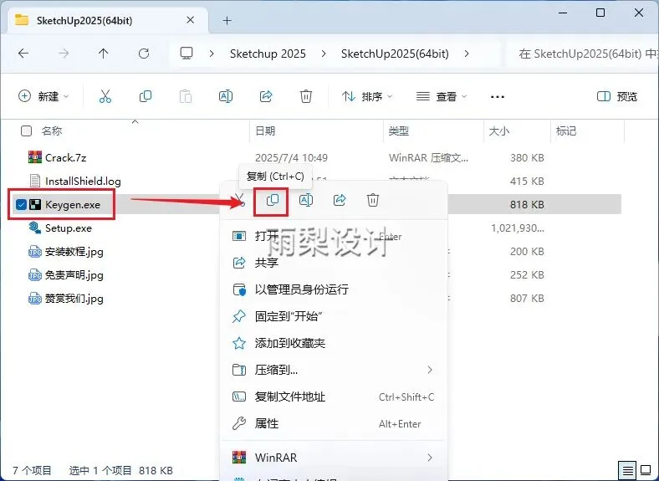
Task: Choose 以管理员身份运行 in context menu
Action: point(334,289)
